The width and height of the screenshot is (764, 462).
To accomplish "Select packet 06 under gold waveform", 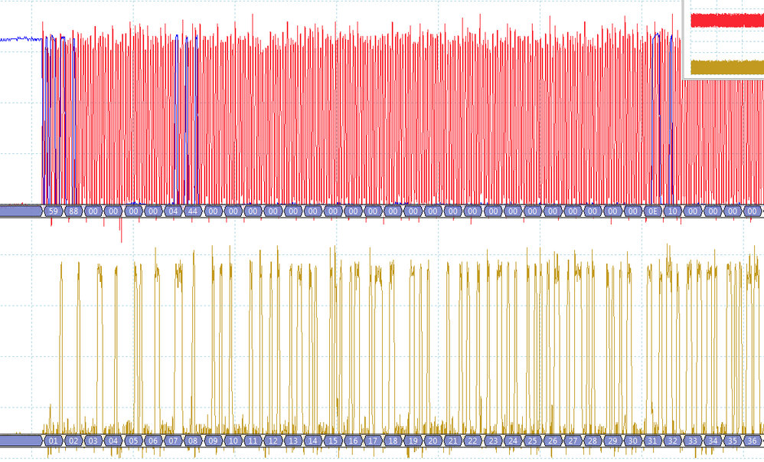I will [153, 441].
